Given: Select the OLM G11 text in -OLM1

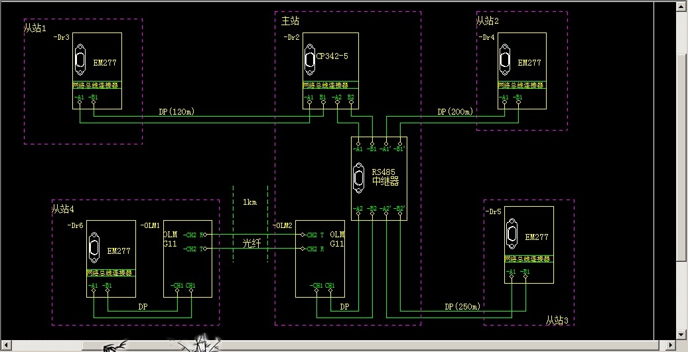Looking at the screenshot, I should [x=171, y=239].
